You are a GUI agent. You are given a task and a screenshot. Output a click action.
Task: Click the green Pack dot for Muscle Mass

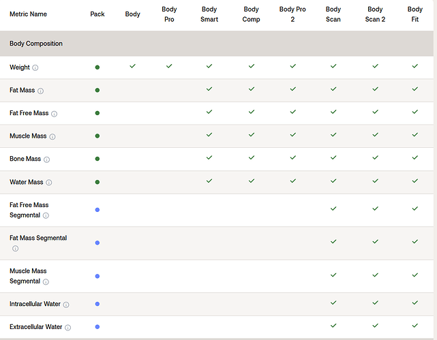click(x=97, y=136)
